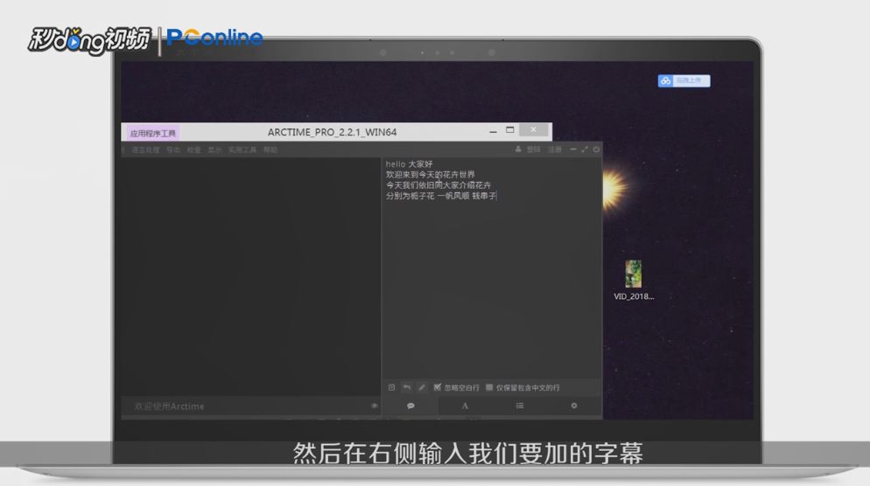This screenshot has width=870, height=486.
Task: Close the ARCTIME_PRO_2.2.1_WIN64 window
Action: 533,129
